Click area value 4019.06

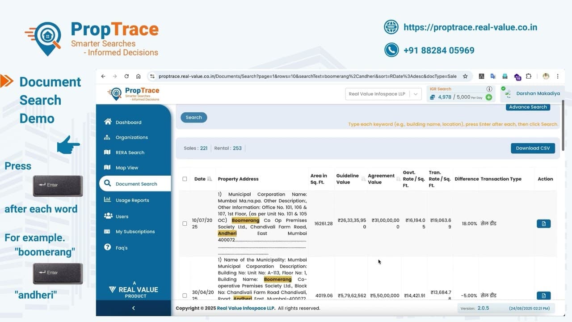[324, 296]
